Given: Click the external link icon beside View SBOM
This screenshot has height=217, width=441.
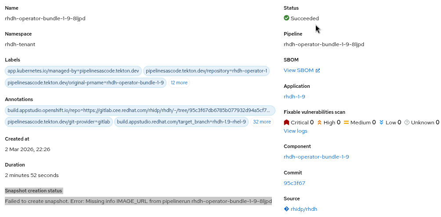Looking at the screenshot, I should [318, 70].
